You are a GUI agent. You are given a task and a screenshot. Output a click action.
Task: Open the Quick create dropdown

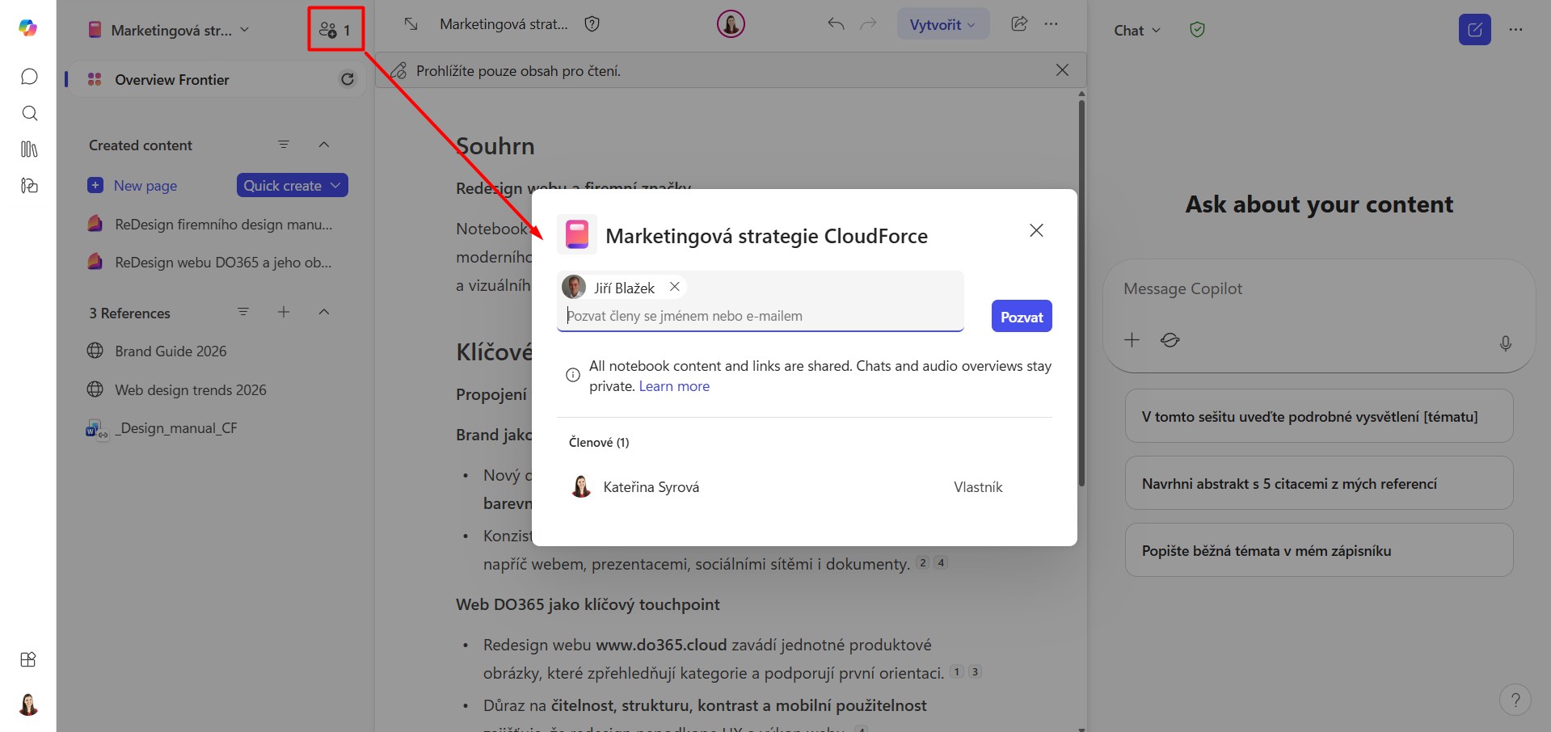[x=293, y=185]
